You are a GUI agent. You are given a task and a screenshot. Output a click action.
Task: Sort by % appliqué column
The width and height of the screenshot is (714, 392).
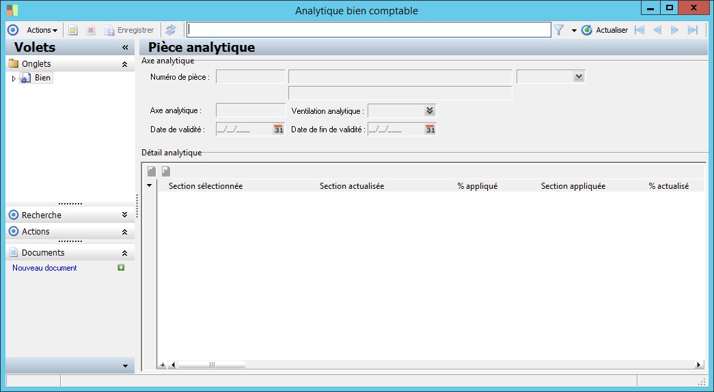tap(477, 186)
